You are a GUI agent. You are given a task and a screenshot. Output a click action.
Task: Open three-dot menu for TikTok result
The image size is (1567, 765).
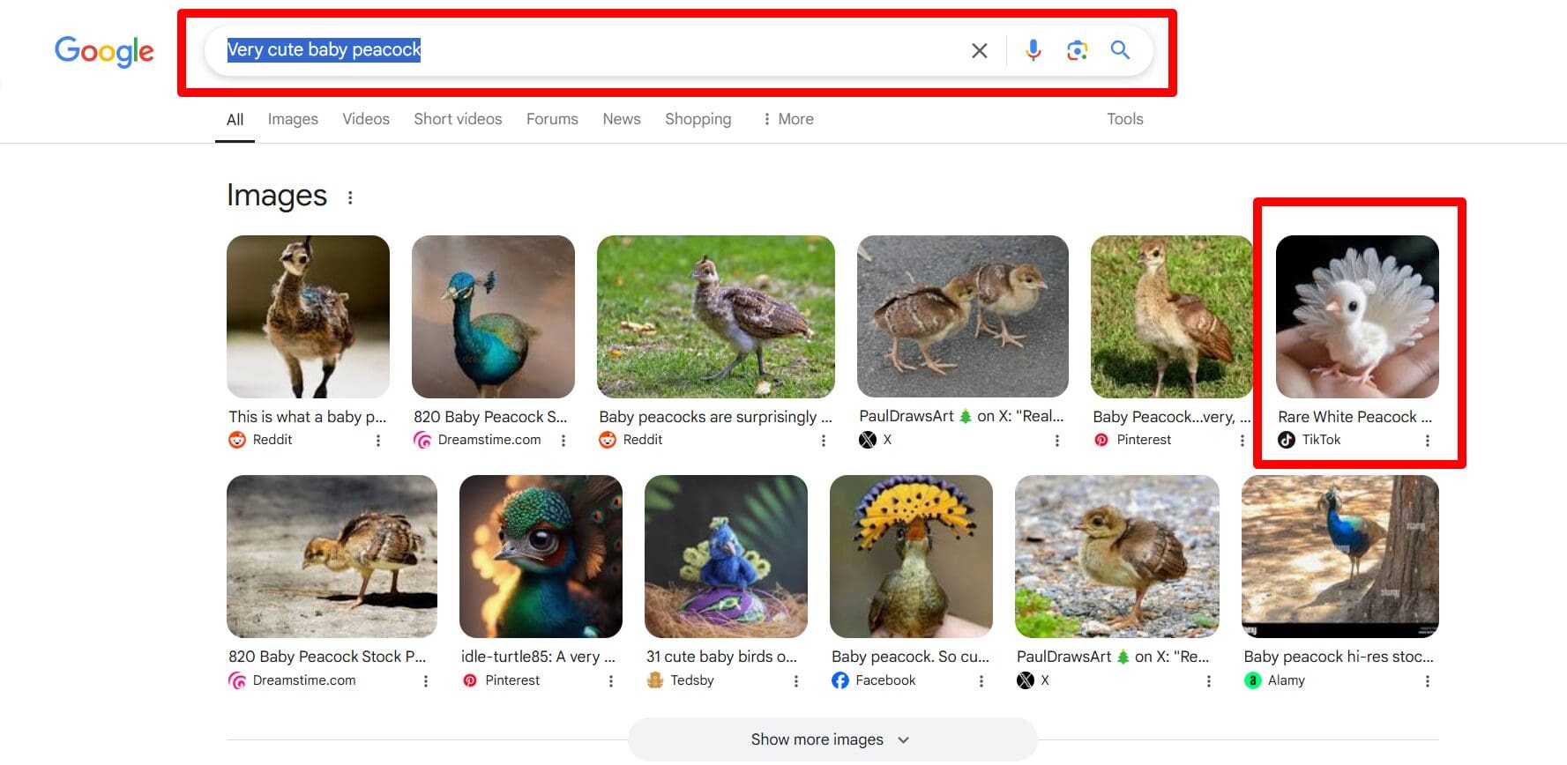click(1427, 441)
